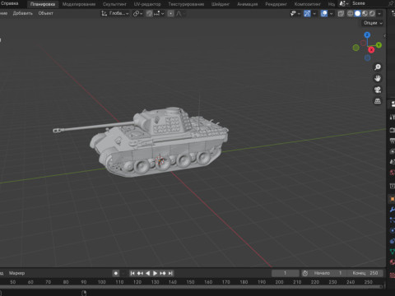Image resolution: width=395 pixels, height=296 pixels.
Task: Open the Шейдинг workspace tab
Action: (221, 4)
